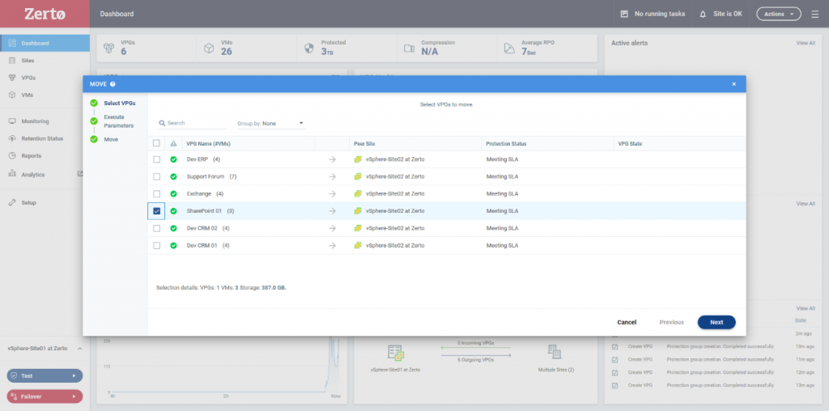Expand the Actions dropdown menu

tap(778, 14)
